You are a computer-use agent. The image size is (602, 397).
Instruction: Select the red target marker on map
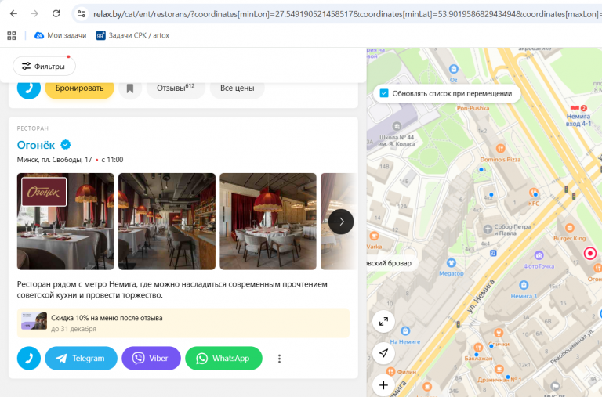click(590, 254)
